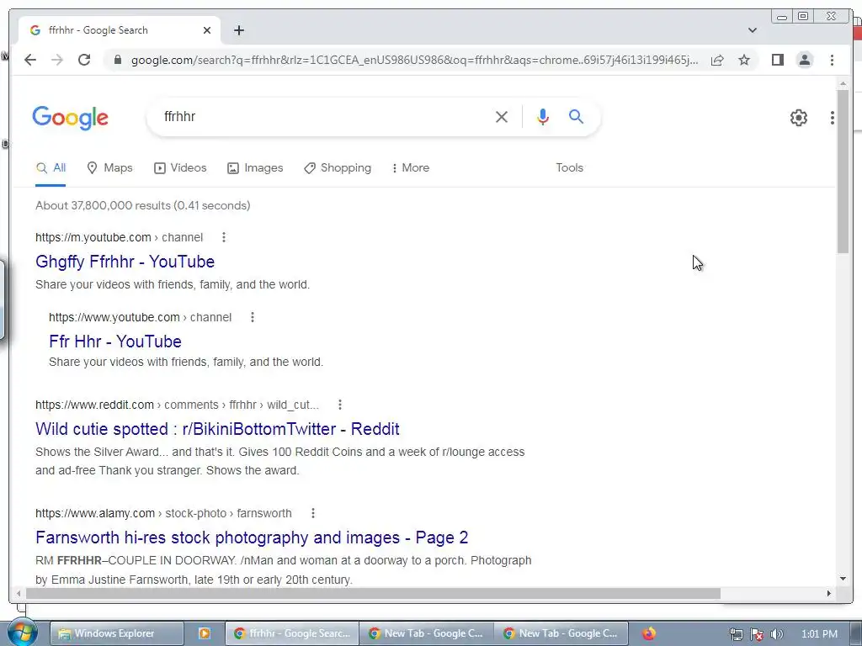Image resolution: width=862 pixels, height=646 pixels.
Task: Open Wild cutie spotted Reddit result
Action: pos(217,429)
